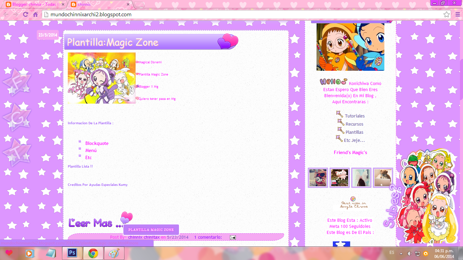Click the post date 5/23/2014 link
Image resolution: width=463 pixels, height=260 pixels.
point(178,237)
